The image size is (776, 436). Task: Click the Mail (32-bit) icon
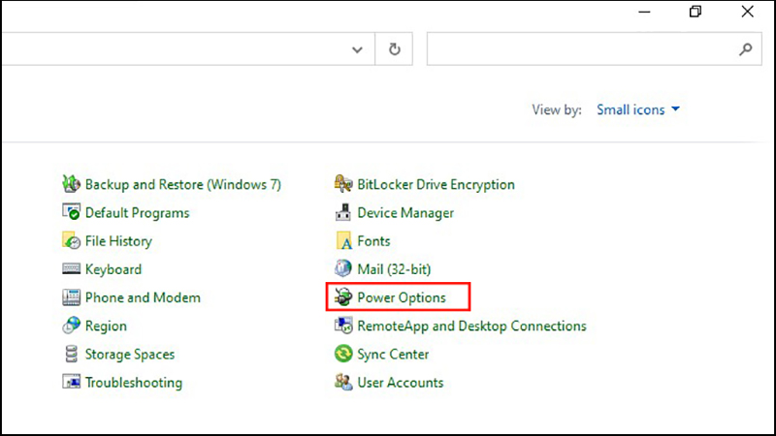click(x=343, y=269)
